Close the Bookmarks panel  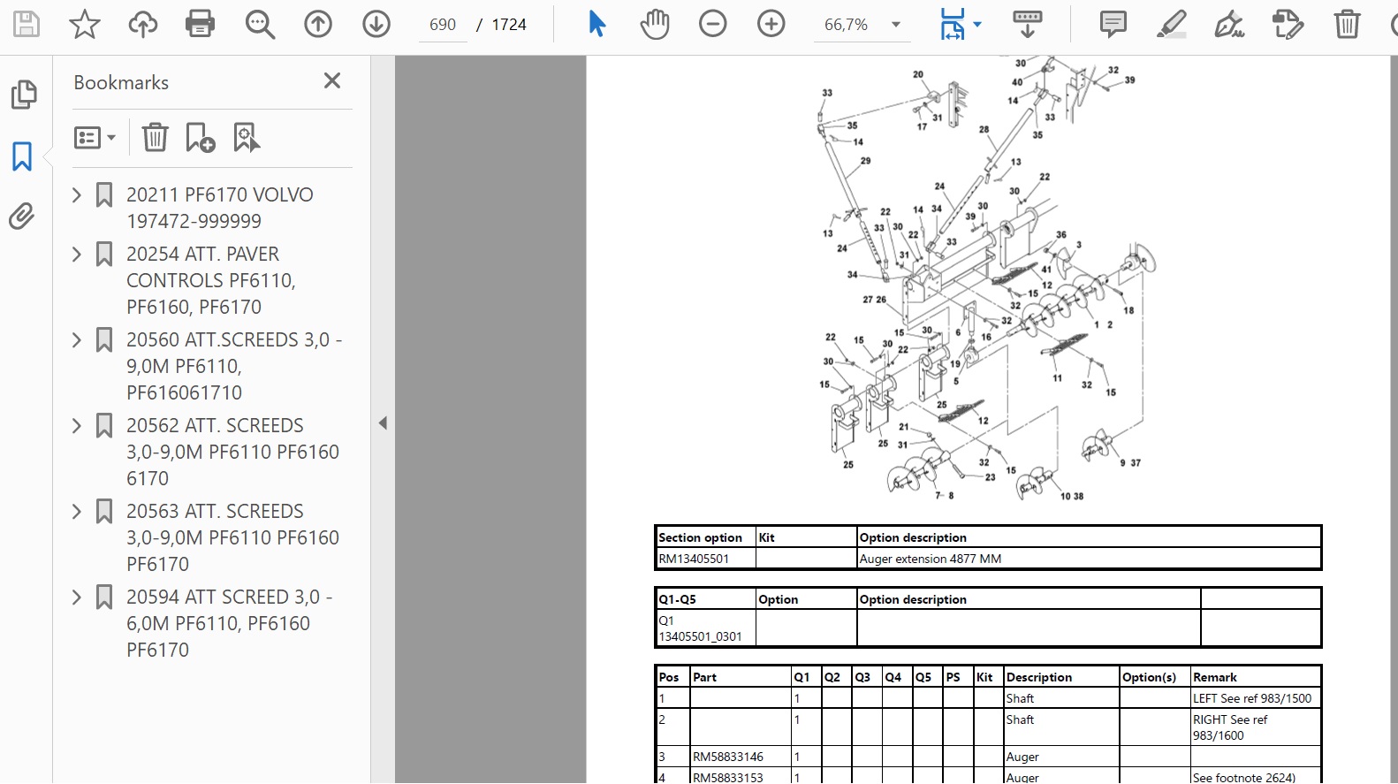click(x=332, y=81)
